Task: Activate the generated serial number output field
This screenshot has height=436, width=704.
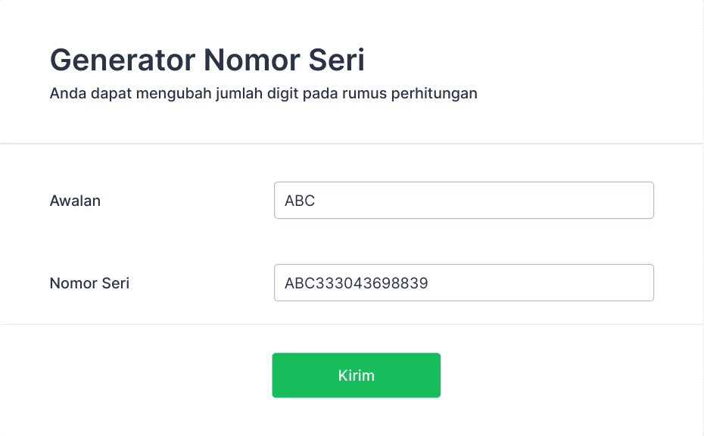Action: (x=463, y=283)
